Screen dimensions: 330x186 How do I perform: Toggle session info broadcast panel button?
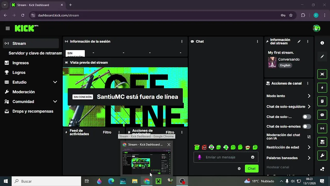click(322, 128)
